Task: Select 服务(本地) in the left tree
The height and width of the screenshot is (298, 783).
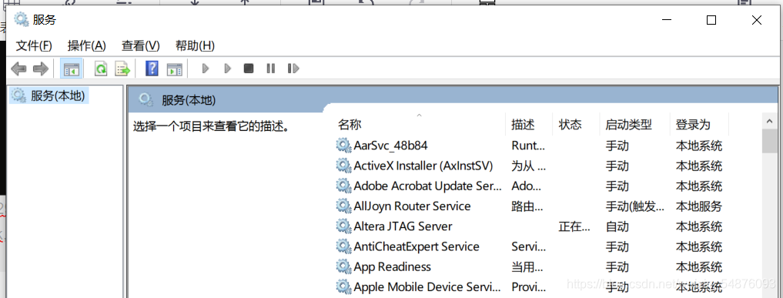Action: [x=49, y=95]
